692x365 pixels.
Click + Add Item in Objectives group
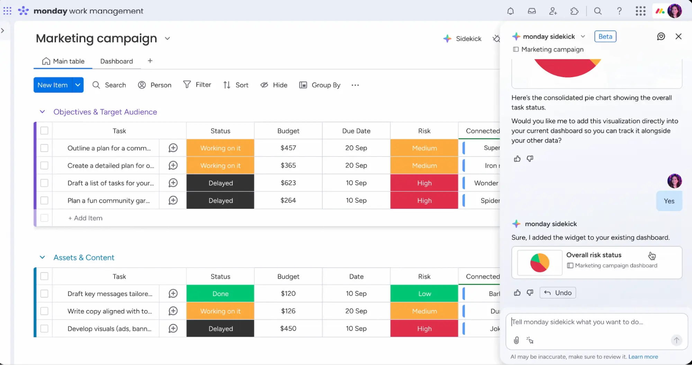(x=85, y=218)
